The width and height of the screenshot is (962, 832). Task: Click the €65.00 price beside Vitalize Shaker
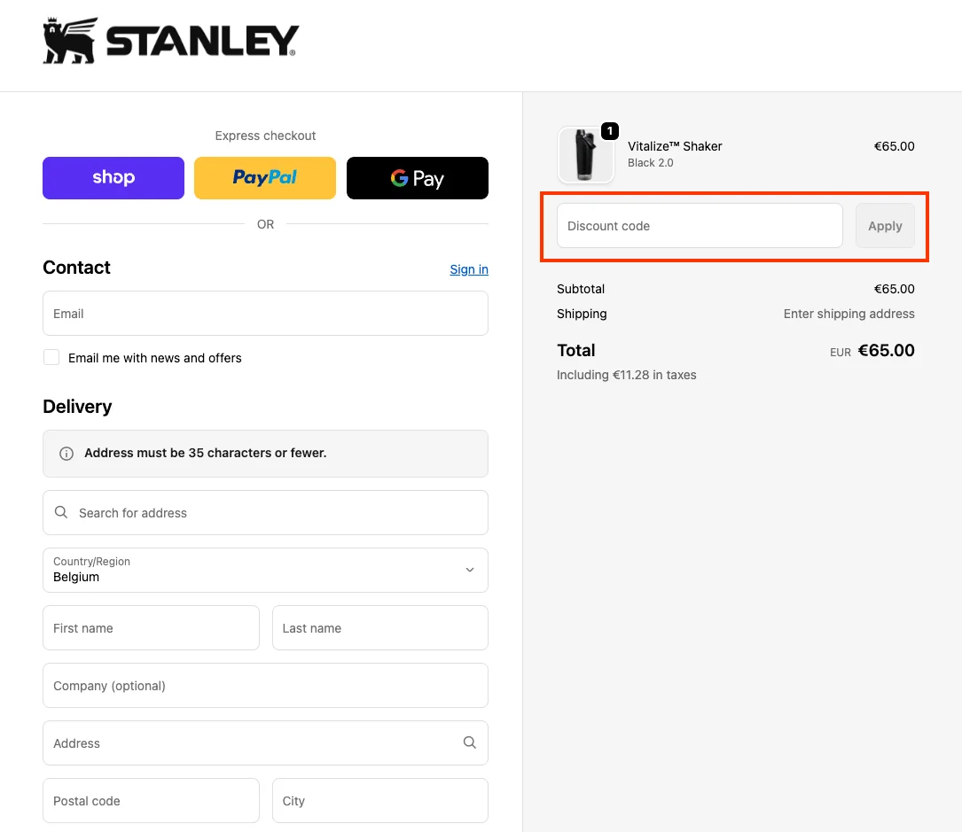pyautogui.click(x=894, y=146)
